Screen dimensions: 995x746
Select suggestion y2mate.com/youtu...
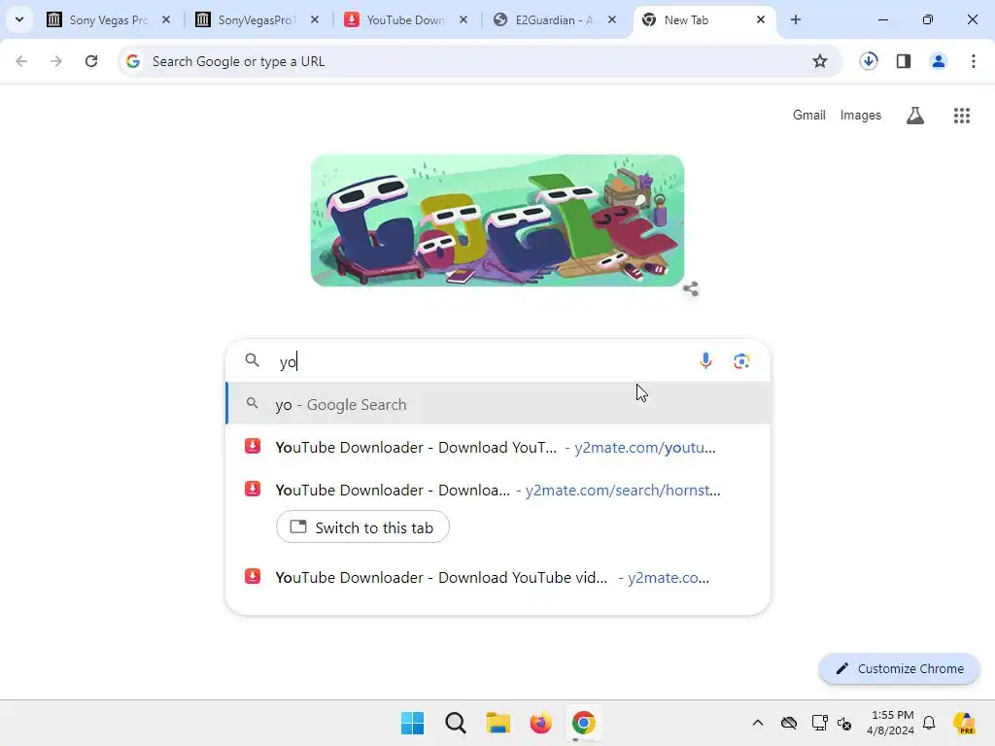point(498,447)
